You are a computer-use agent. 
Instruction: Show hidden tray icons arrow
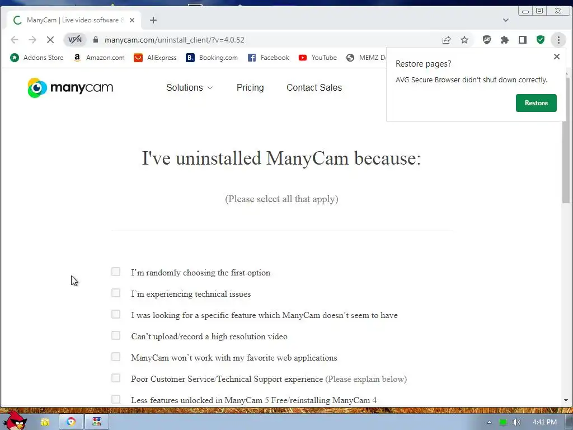(489, 422)
